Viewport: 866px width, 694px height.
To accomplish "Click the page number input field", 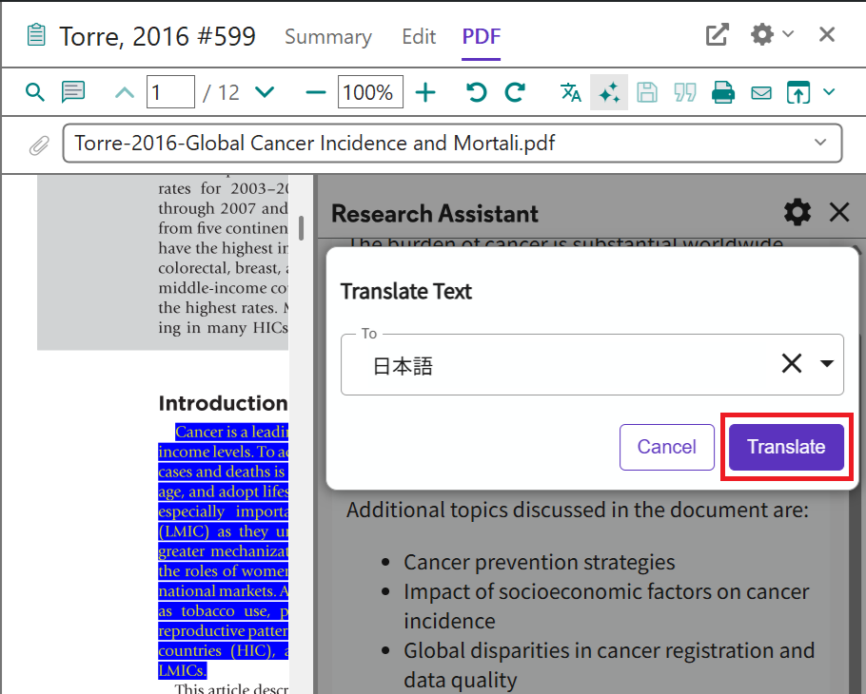I will click(x=170, y=92).
